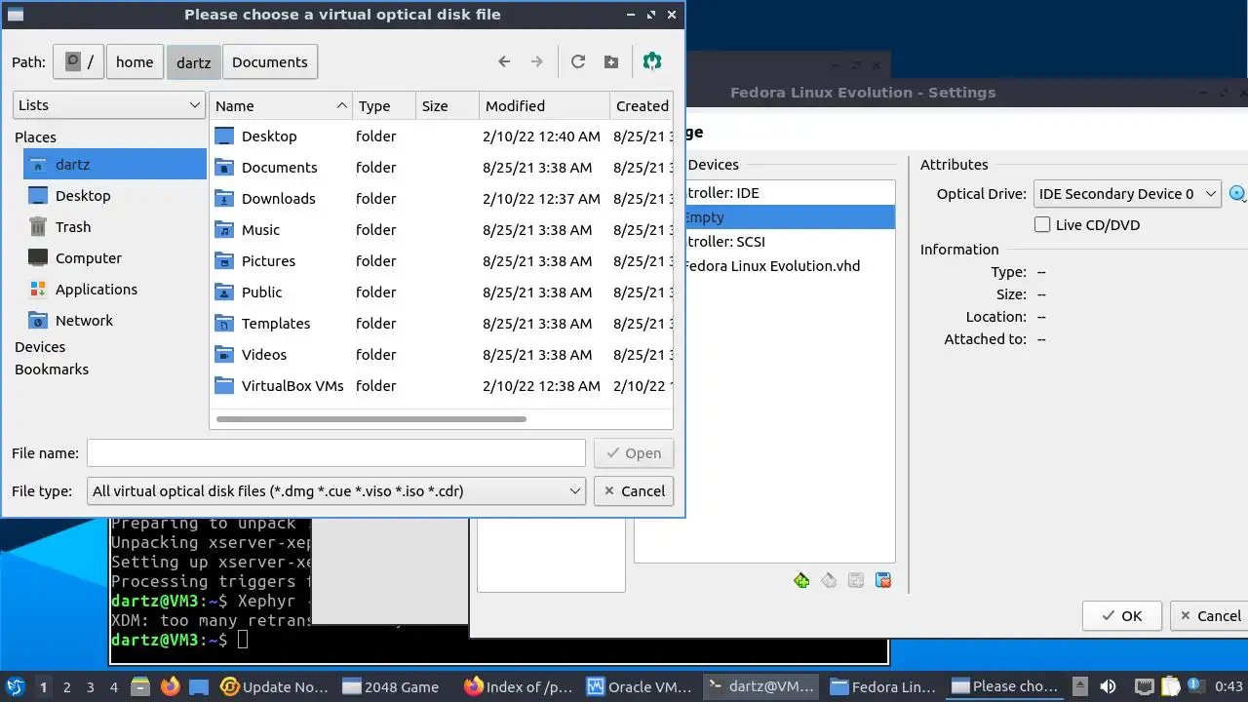Click the Bookmarks section heading

[52, 369]
